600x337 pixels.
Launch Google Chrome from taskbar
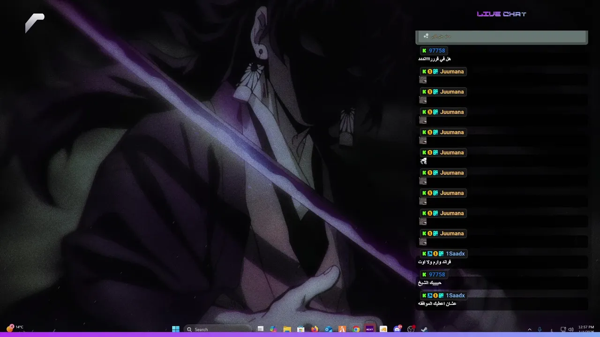point(356,329)
